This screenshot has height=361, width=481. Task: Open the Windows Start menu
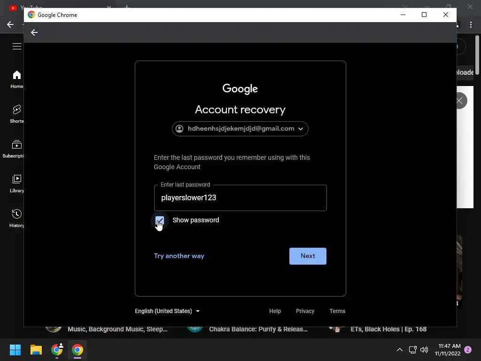click(15, 350)
